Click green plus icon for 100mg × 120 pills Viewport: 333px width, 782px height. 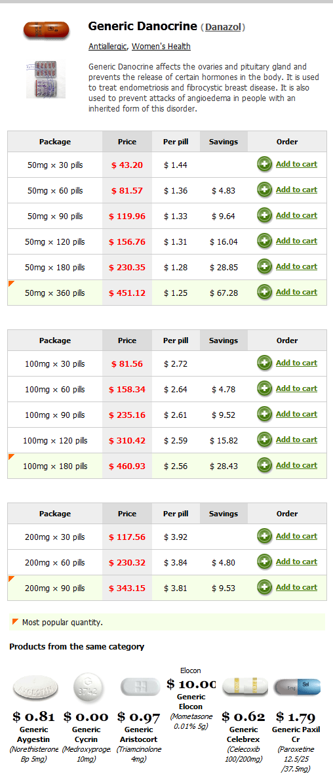pyautogui.click(x=265, y=440)
